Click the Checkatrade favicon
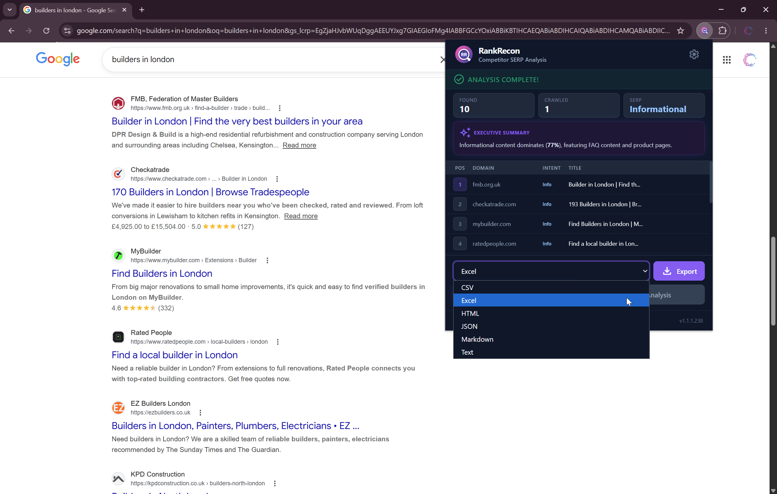This screenshot has height=494, width=777. coord(118,174)
